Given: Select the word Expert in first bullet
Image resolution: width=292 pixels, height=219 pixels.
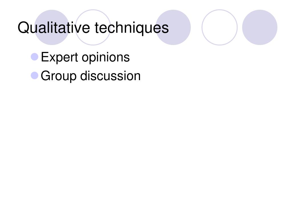Looking at the screenshot, I should point(59,57).
